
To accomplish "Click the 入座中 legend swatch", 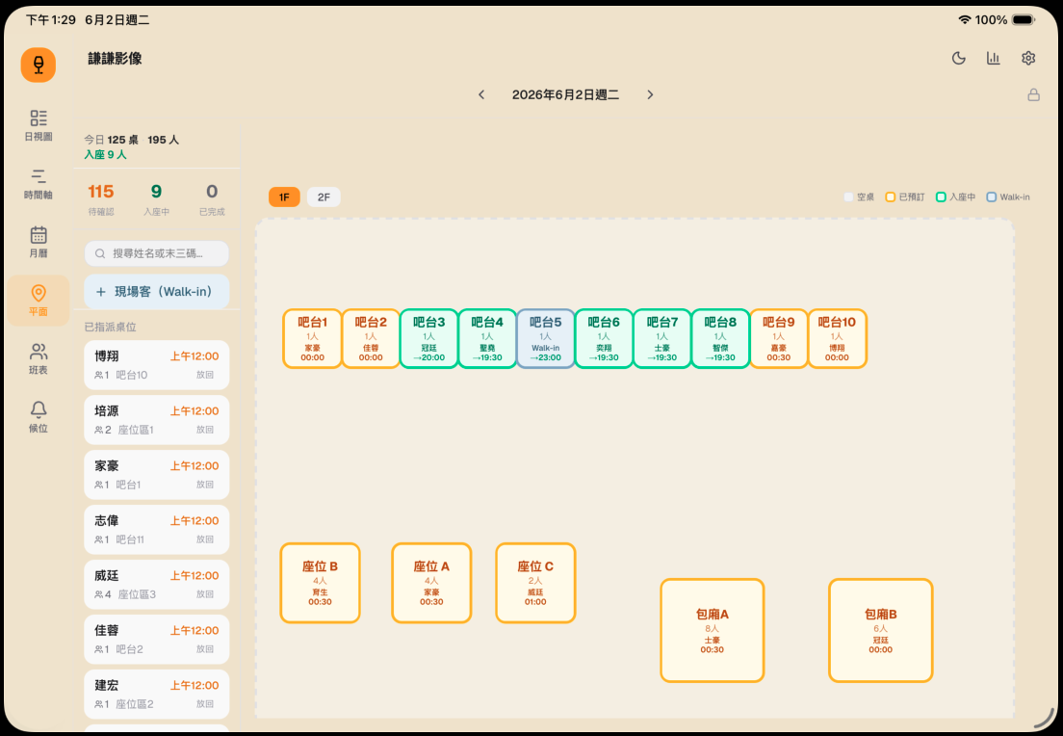I will coord(941,197).
